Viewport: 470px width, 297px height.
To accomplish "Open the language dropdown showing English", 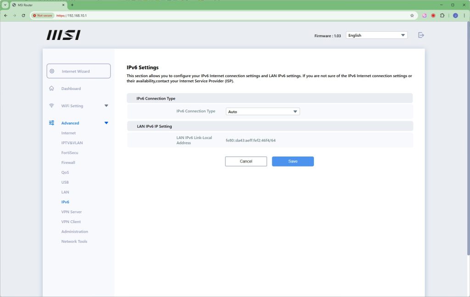I will (x=377, y=35).
